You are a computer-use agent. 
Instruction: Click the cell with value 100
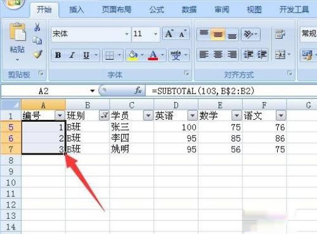click(x=176, y=127)
